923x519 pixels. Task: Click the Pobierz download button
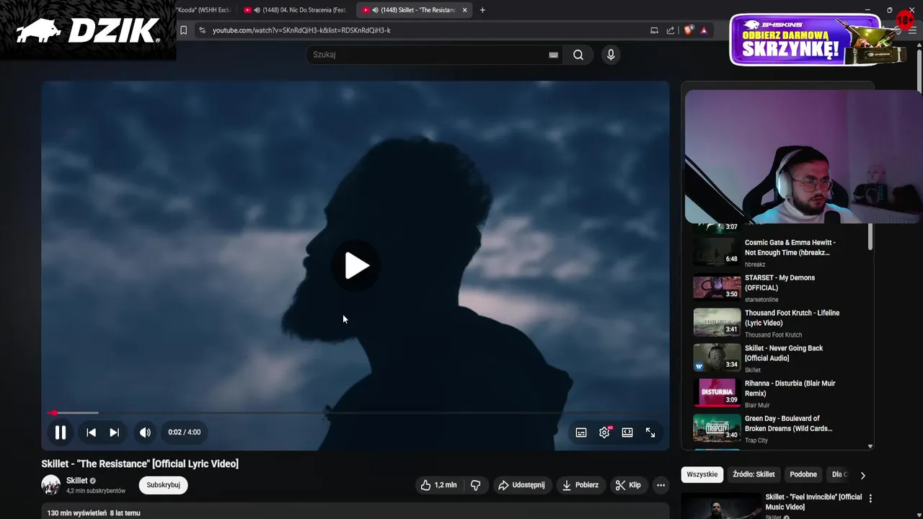point(580,485)
